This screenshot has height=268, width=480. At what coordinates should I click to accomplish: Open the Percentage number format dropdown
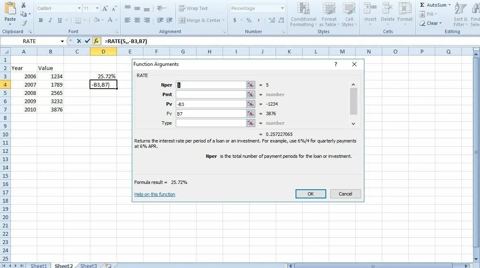click(x=282, y=8)
